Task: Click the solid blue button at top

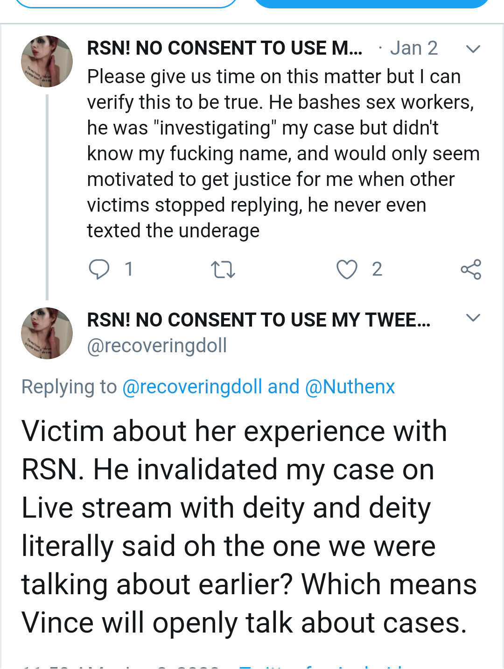Action: point(371,4)
